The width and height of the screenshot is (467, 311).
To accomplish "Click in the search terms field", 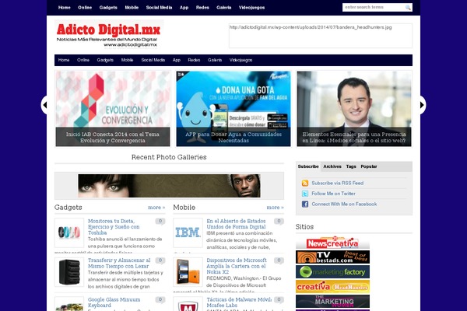I will [x=374, y=8].
